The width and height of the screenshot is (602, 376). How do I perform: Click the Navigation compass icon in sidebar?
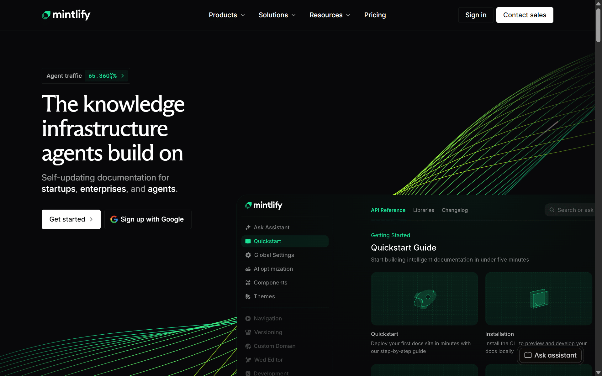248,318
